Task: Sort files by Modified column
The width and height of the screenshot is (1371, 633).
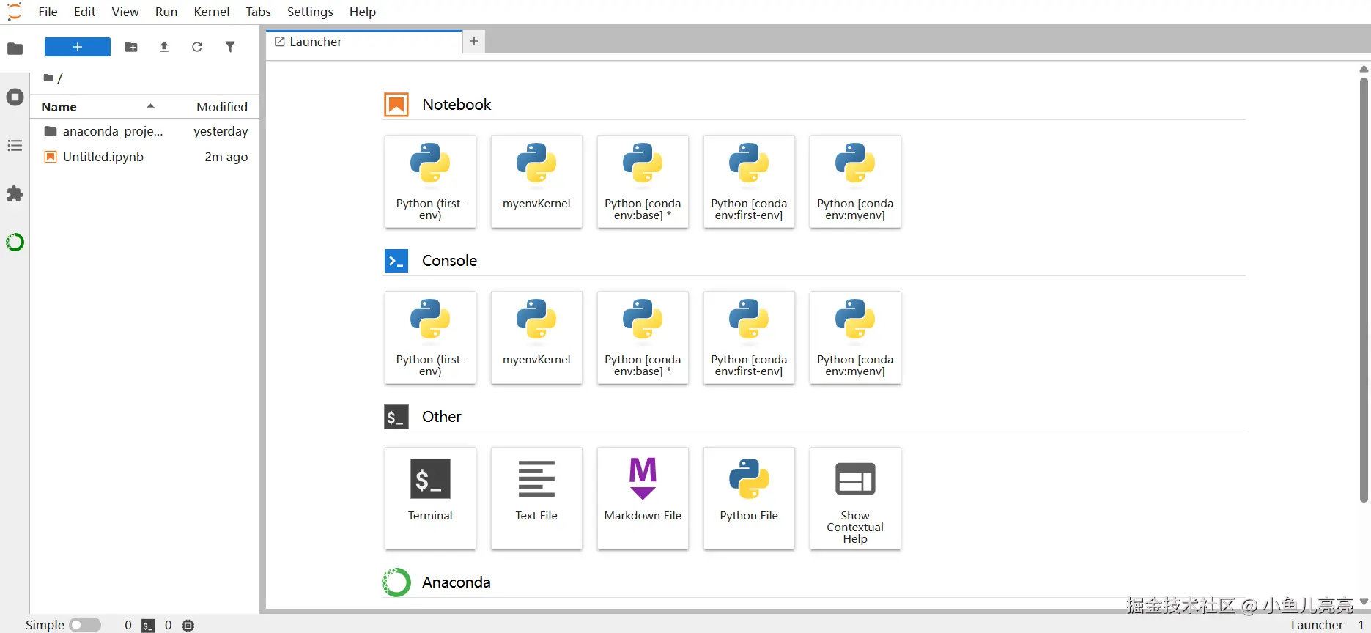Action: [x=221, y=107]
